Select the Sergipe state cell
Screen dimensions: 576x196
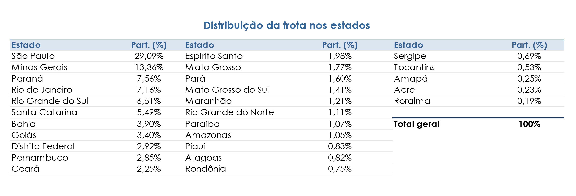pyautogui.click(x=410, y=56)
